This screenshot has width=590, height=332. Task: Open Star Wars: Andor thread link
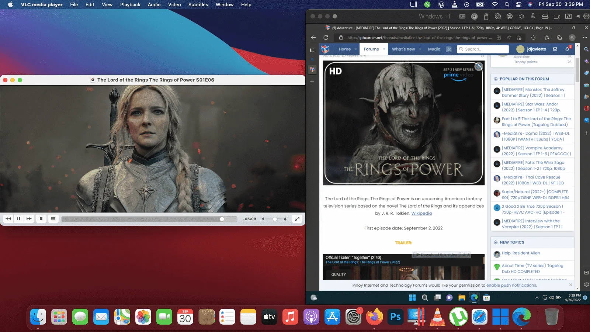coord(531,107)
